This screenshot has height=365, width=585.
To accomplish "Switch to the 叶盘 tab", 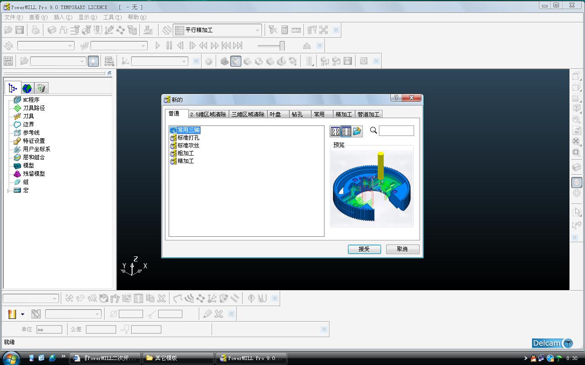I will (278, 115).
